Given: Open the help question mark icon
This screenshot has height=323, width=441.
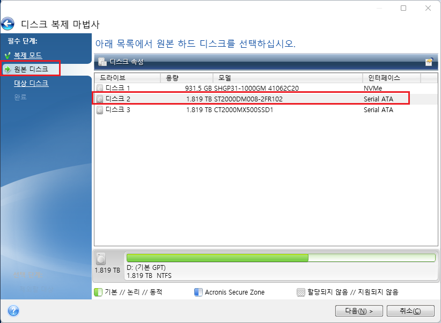Looking at the screenshot, I should click(13, 311).
